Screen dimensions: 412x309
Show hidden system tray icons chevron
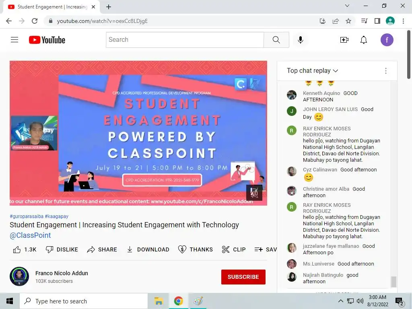coord(340,301)
